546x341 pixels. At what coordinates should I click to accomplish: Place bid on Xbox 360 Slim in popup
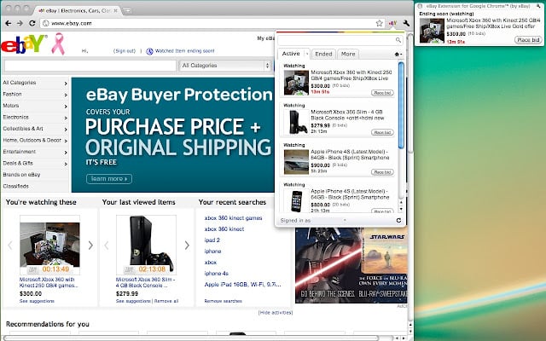(382, 132)
